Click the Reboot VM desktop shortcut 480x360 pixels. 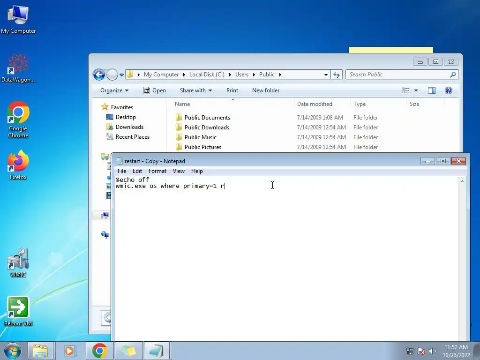point(18,311)
